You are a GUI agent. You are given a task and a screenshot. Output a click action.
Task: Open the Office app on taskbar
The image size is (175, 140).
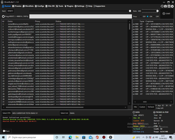click(97, 137)
